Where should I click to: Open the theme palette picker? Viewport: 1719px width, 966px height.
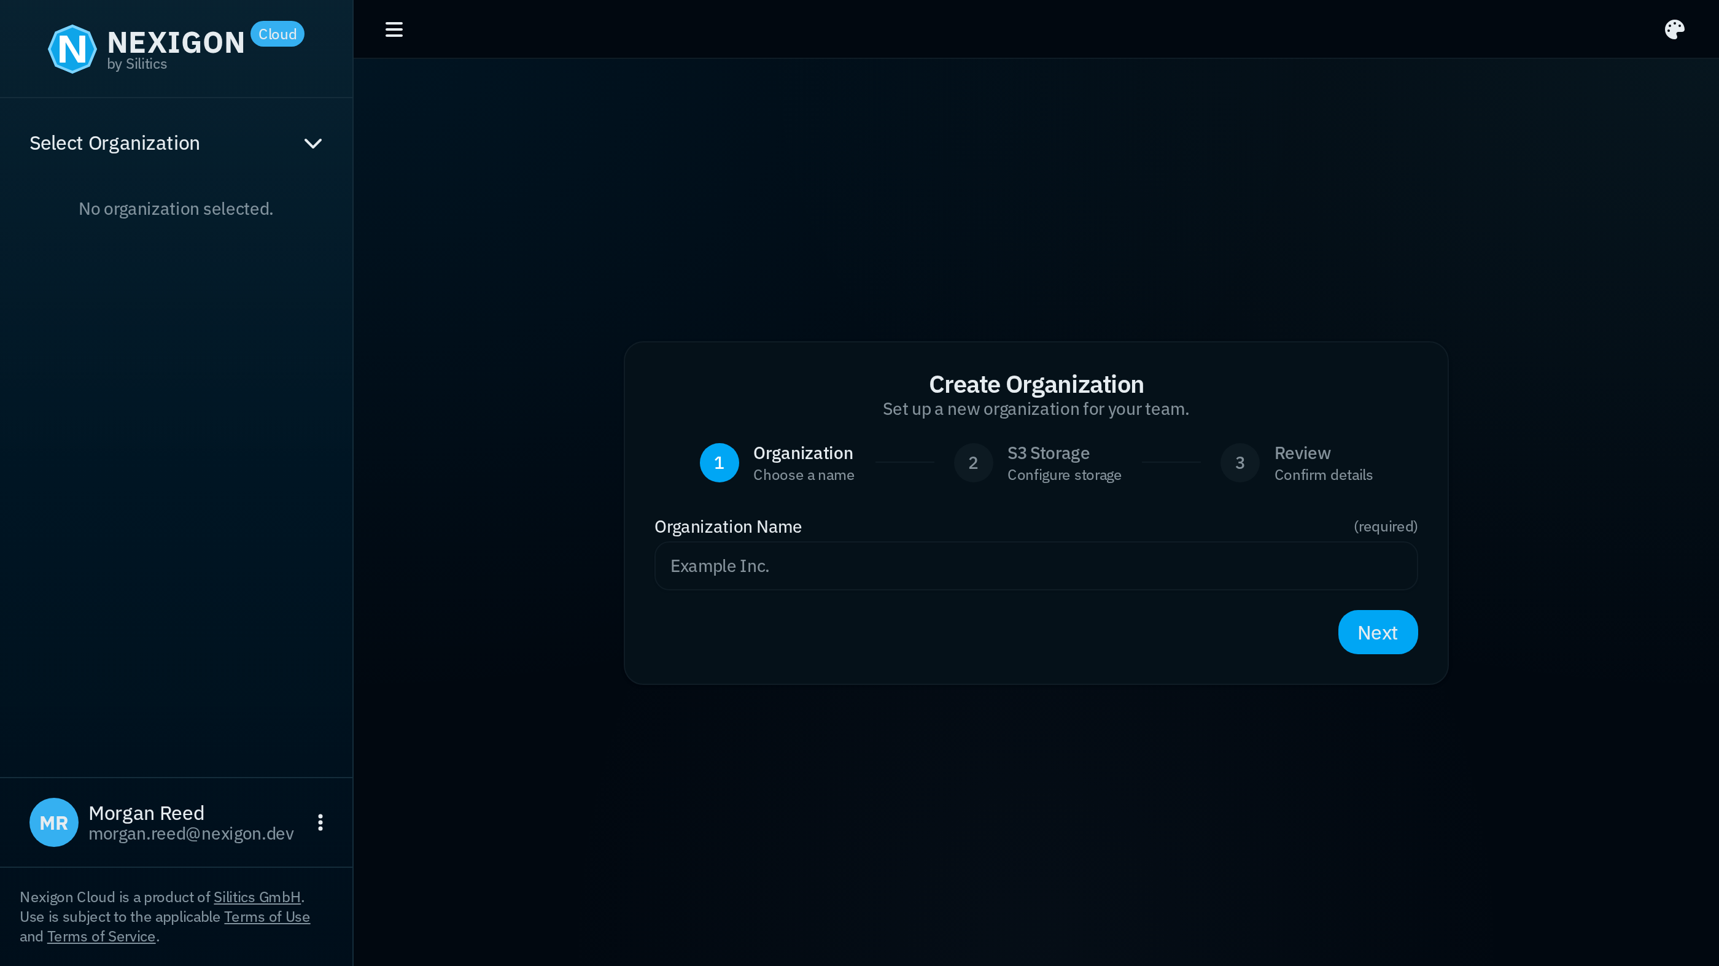pos(1674,29)
